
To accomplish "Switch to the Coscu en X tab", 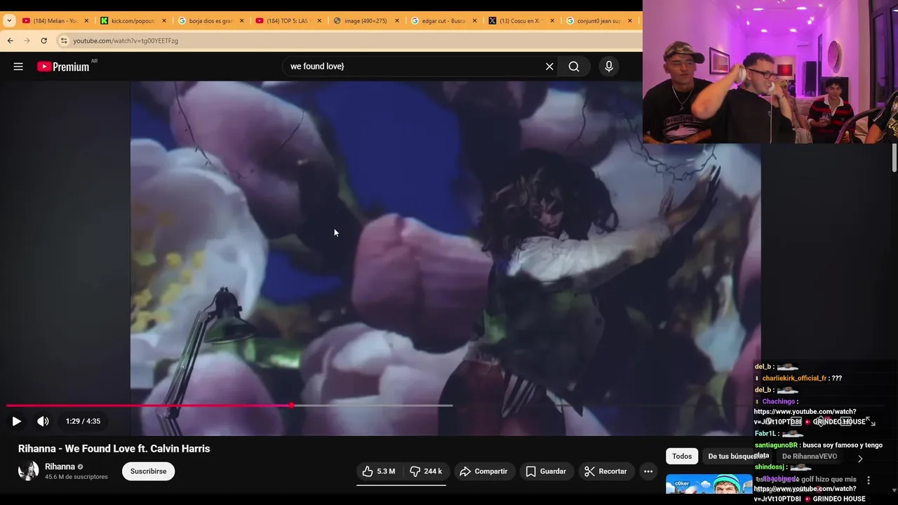I will [x=521, y=21].
